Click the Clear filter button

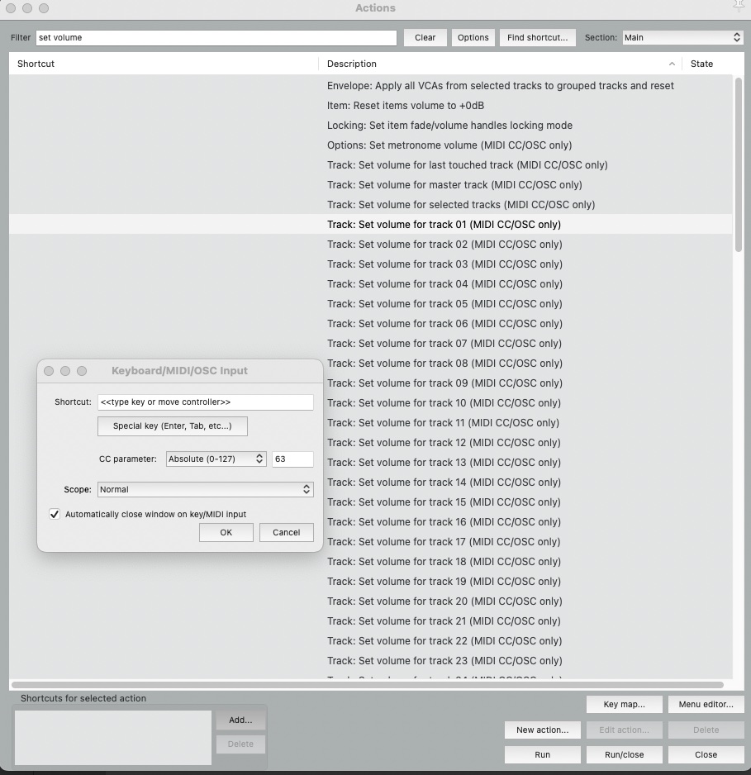click(425, 37)
